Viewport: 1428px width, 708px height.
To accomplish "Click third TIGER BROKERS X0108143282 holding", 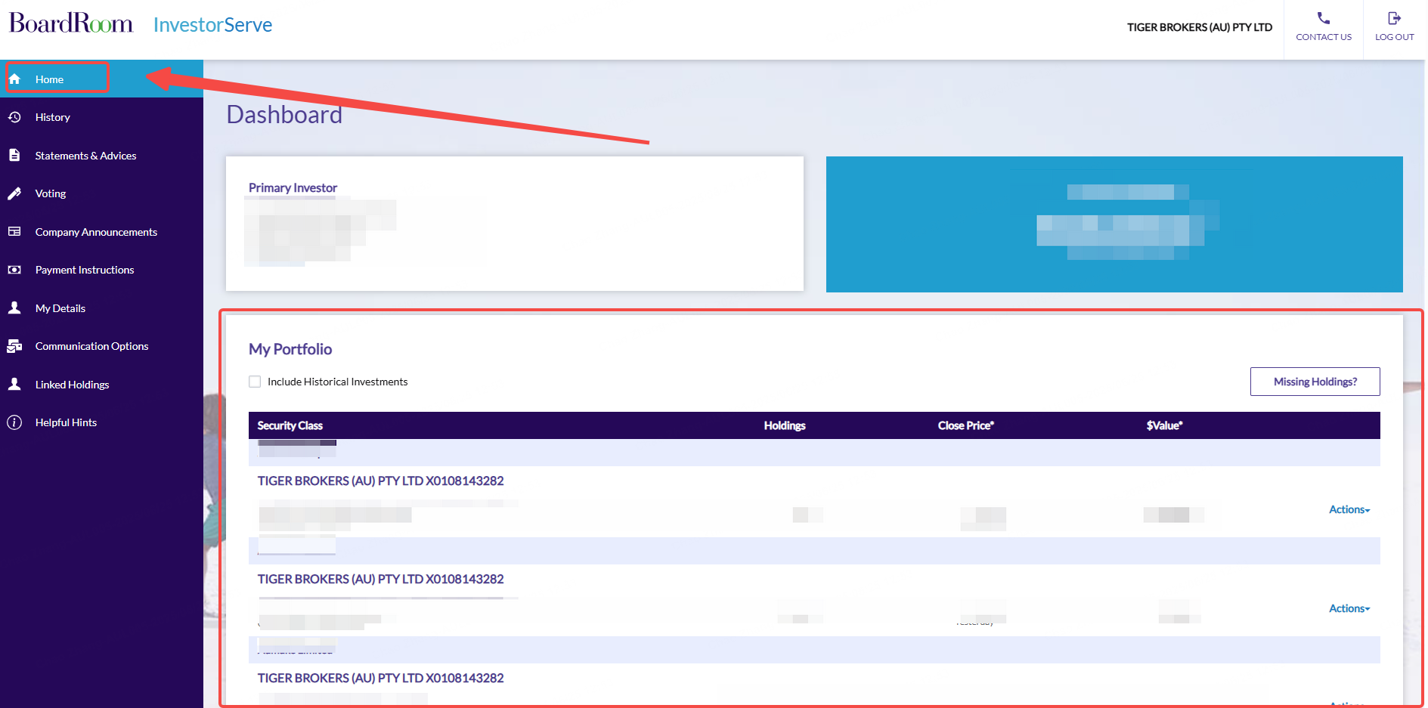I will pos(380,678).
